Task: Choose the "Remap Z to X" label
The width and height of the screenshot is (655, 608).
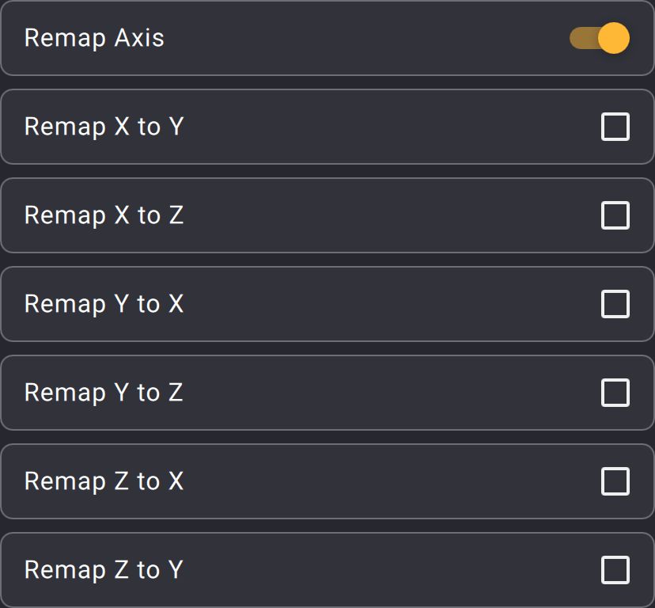Action: tap(104, 481)
